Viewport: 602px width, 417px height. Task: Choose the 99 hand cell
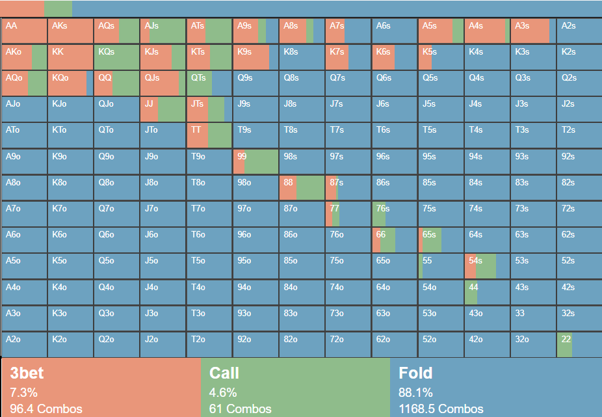[255, 161]
